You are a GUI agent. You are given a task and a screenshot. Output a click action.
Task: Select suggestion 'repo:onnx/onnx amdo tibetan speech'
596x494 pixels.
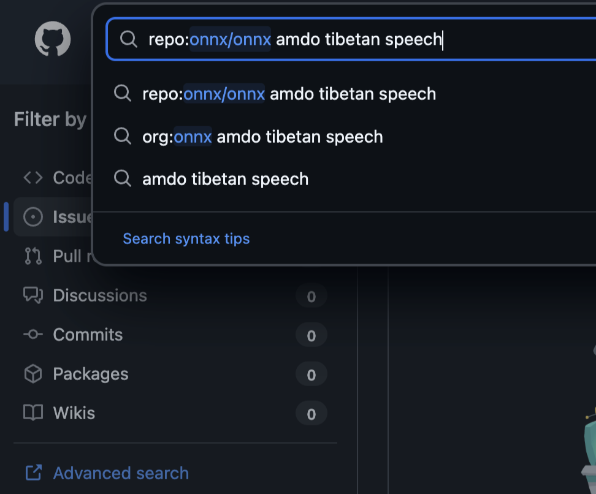point(289,94)
